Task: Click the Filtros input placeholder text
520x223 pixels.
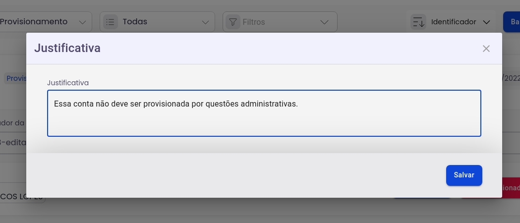Action: (254, 22)
